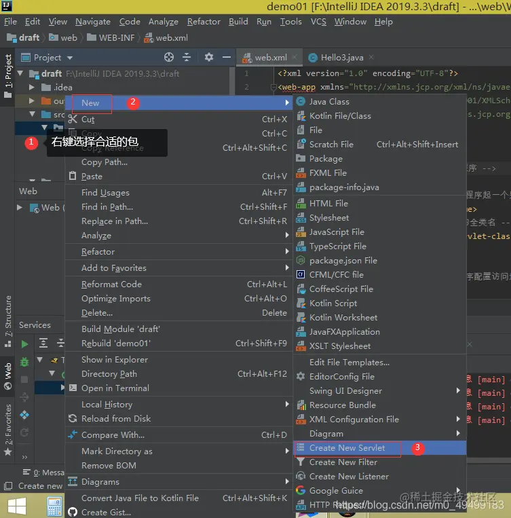Screen dimensions: 511x518
Task: Select Show in Explorer
Action: 179,359
